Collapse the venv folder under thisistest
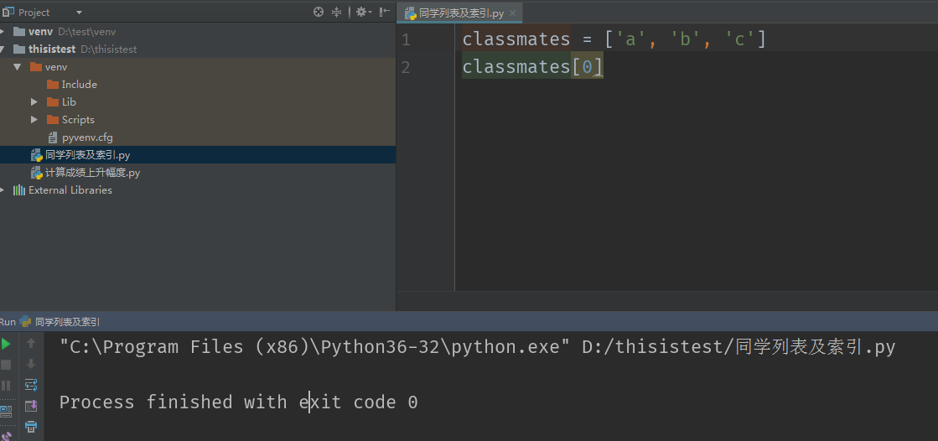 point(17,67)
